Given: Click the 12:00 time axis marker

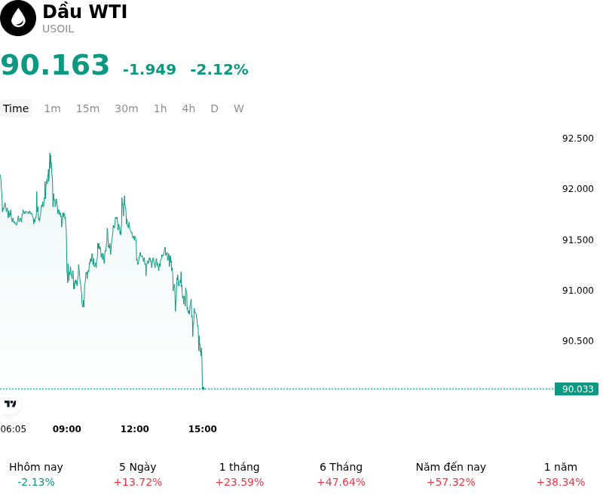Looking at the screenshot, I should point(135,429).
